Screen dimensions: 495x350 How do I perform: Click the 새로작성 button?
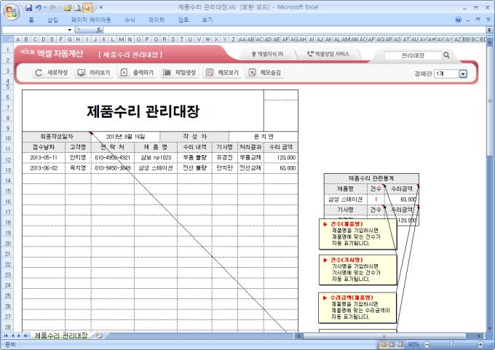(52, 73)
